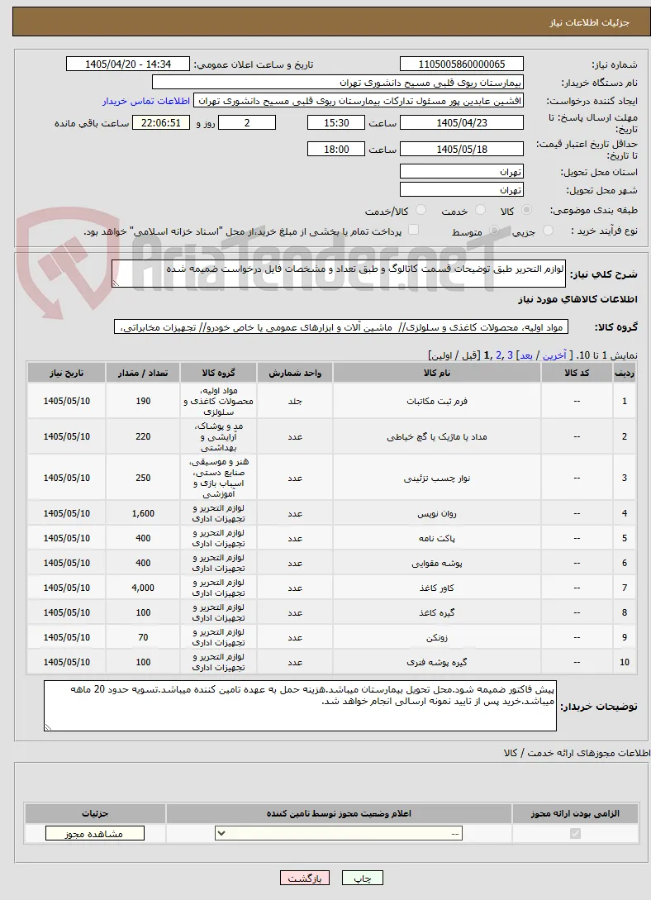Open the اطلاعات تماس خریدار link
Image resolution: width=651 pixels, height=900 pixels.
point(146,101)
